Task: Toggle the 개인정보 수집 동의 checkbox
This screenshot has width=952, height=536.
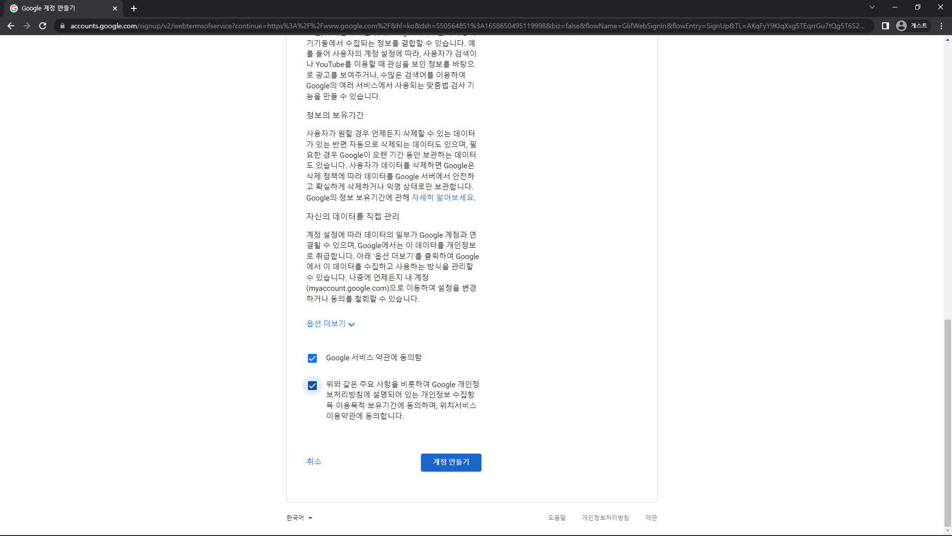Action: (312, 386)
